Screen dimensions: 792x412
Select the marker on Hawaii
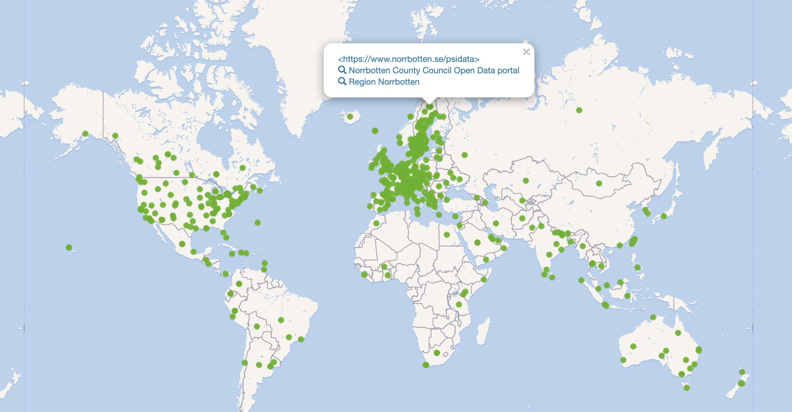[69, 247]
